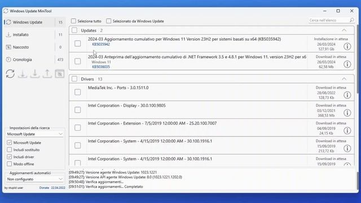The image size is (361, 203).
Task: Select all in the Drivers group checkbox
Action: click(x=74, y=79)
